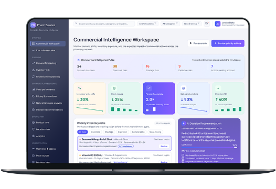Select the All risks filter chip
Screen dimensions: 276x189
pos(82,132)
